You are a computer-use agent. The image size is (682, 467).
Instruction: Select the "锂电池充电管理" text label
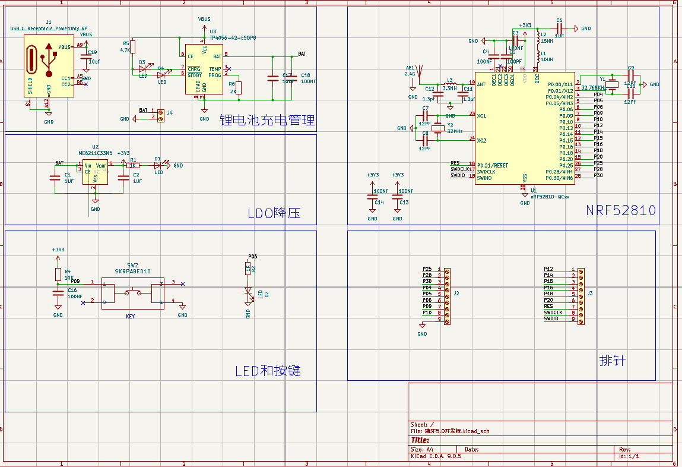[x=267, y=121]
